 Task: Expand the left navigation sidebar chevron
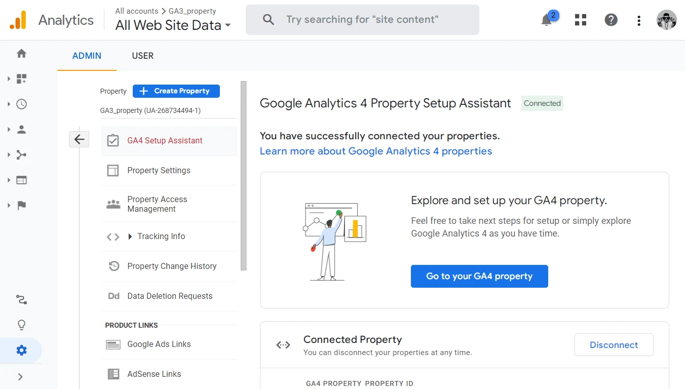(21, 377)
